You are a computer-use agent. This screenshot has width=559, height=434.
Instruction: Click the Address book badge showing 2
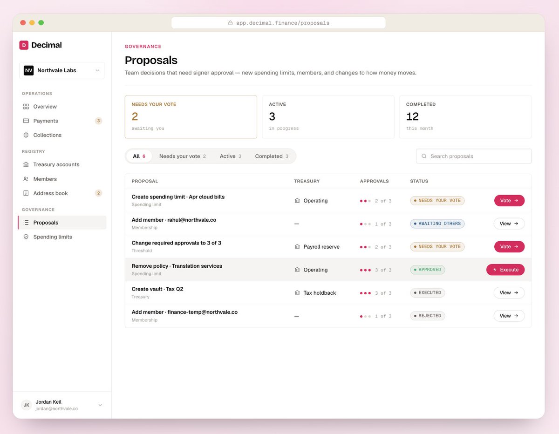click(x=98, y=193)
